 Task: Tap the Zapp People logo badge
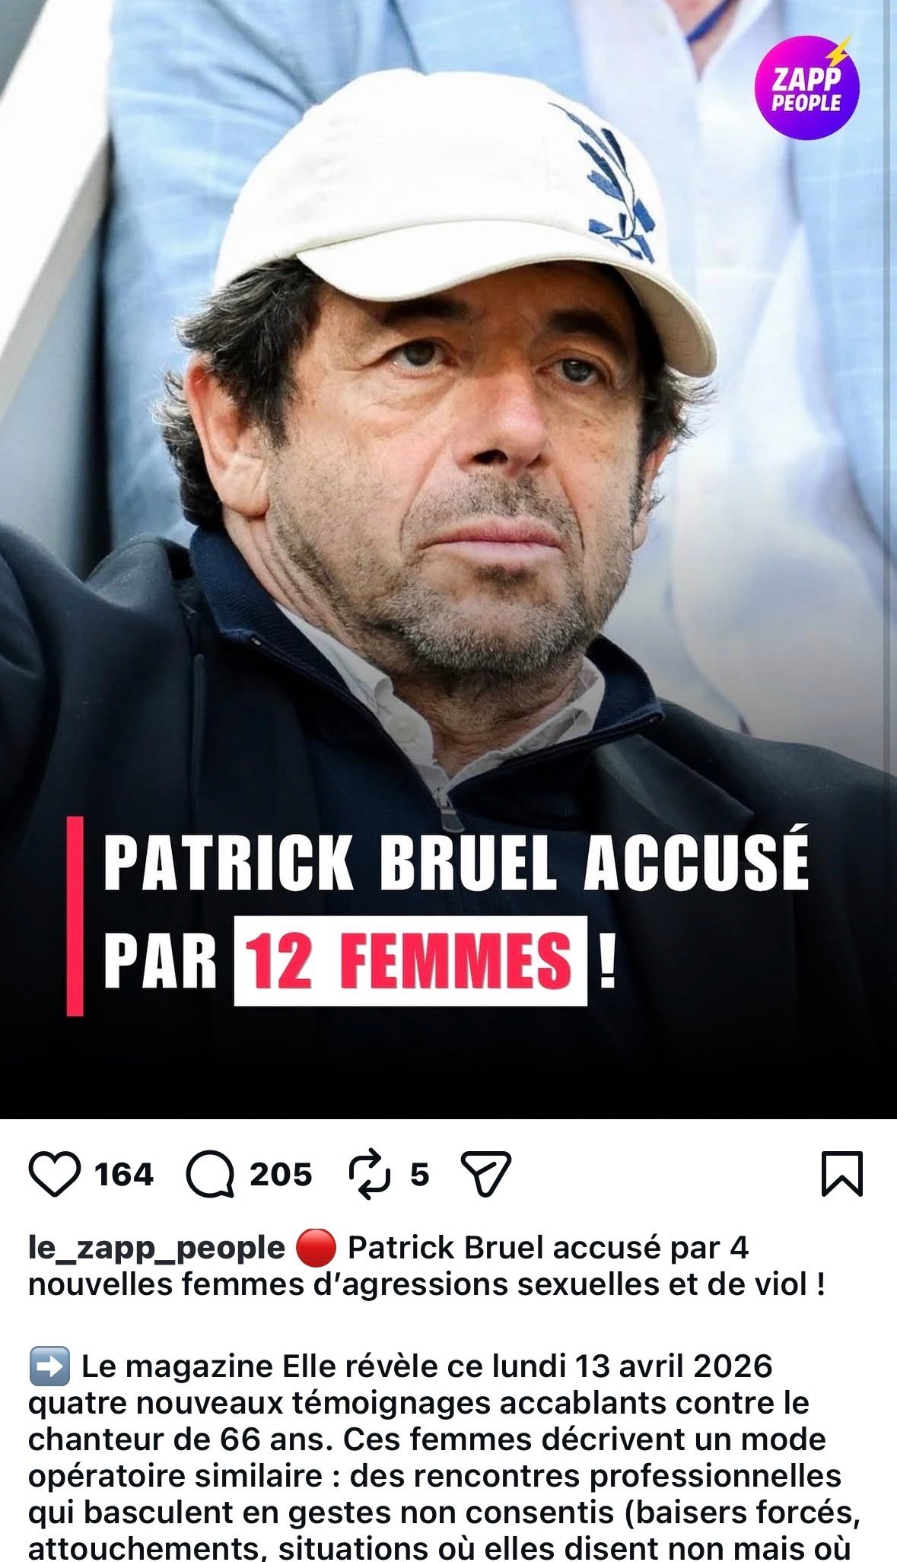coord(806,89)
